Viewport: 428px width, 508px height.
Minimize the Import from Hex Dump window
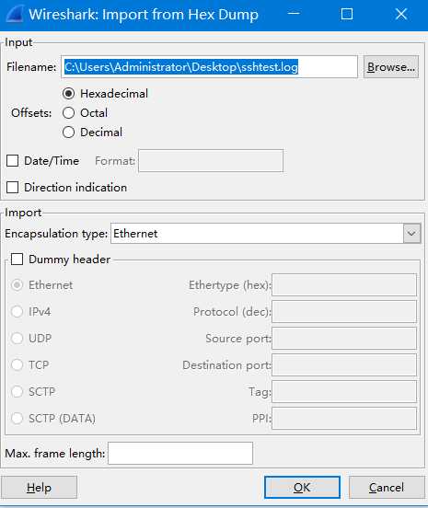point(294,14)
